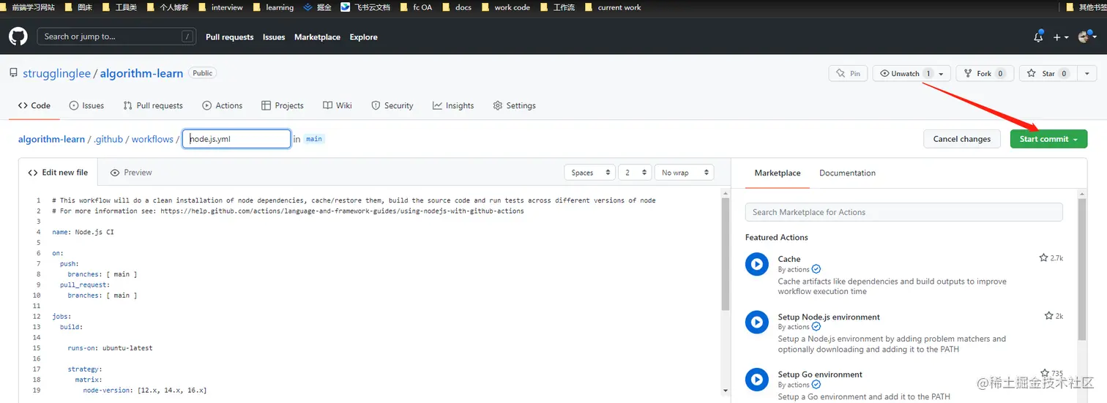This screenshot has width=1107, height=403.
Task: Click the Setup Node.js environment play icon
Action: click(756, 322)
